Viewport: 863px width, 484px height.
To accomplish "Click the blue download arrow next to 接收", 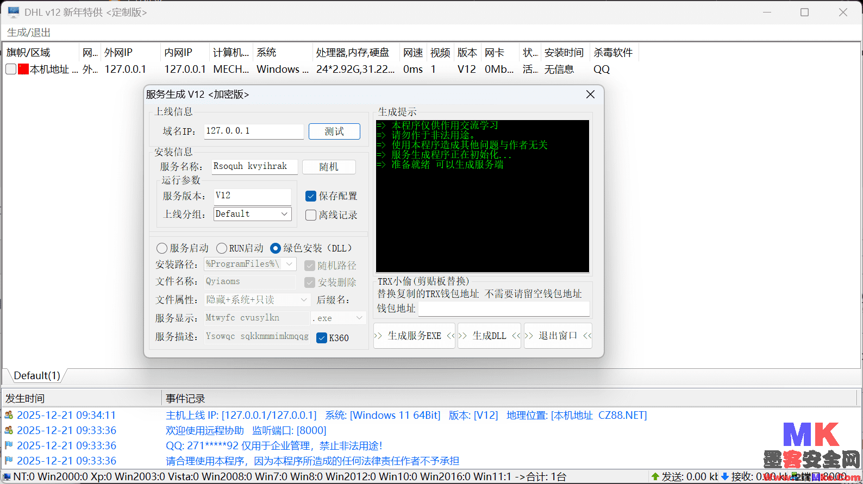I will tap(725, 476).
